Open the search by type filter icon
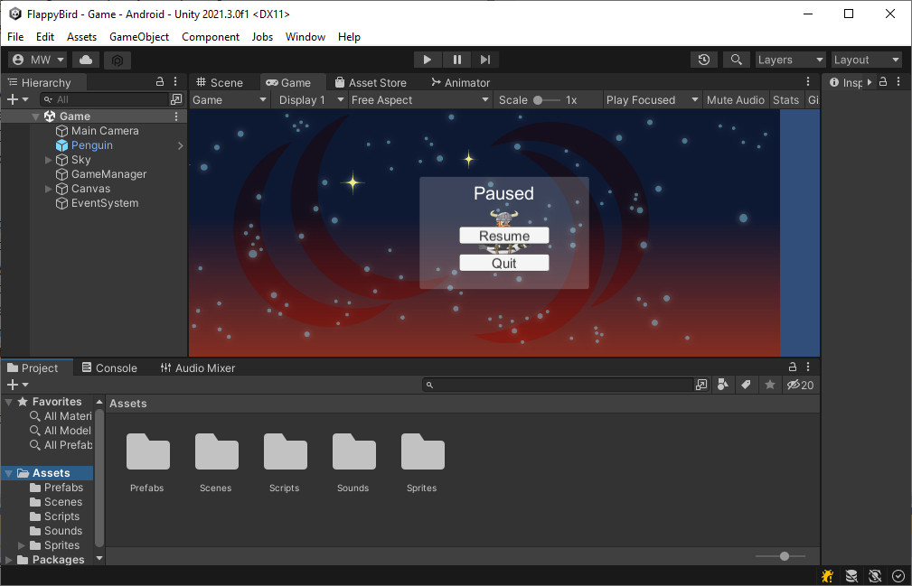Screen dimensions: 912x586 click(x=723, y=385)
